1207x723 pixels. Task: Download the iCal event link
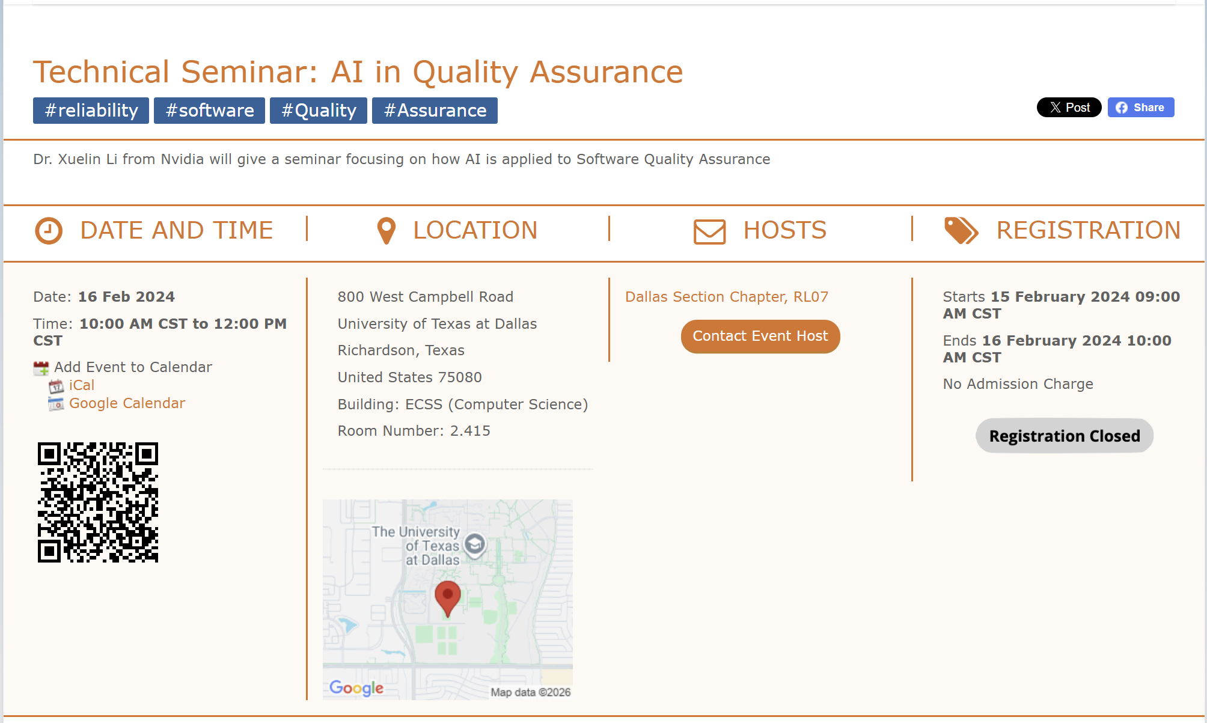tap(82, 385)
